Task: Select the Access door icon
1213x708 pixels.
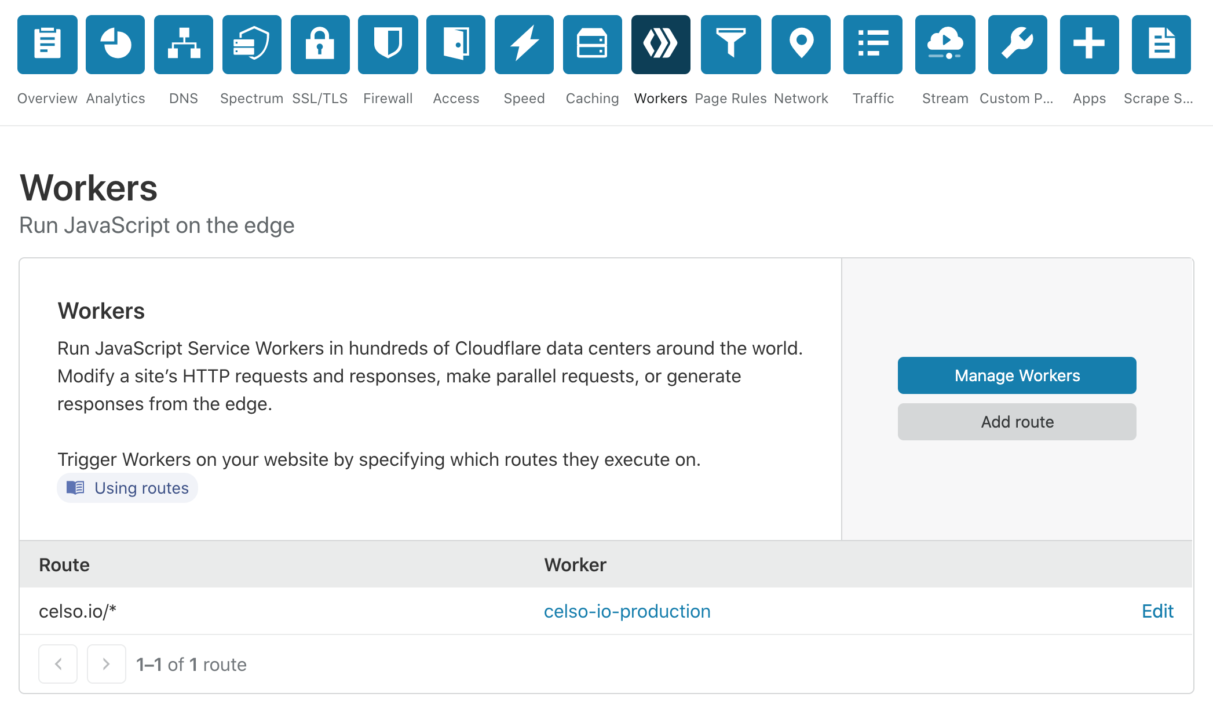Action: (x=456, y=44)
